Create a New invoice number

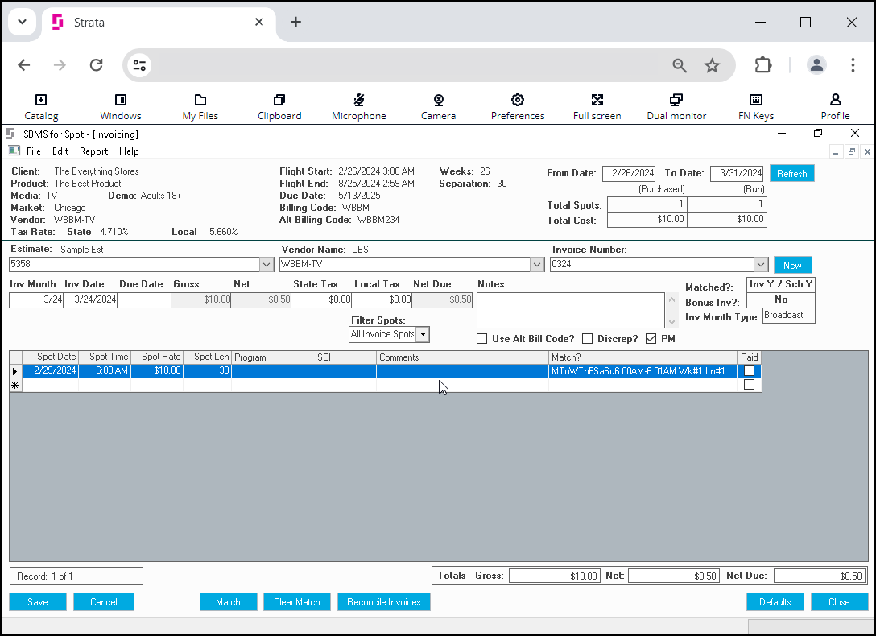(x=792, y=265)
